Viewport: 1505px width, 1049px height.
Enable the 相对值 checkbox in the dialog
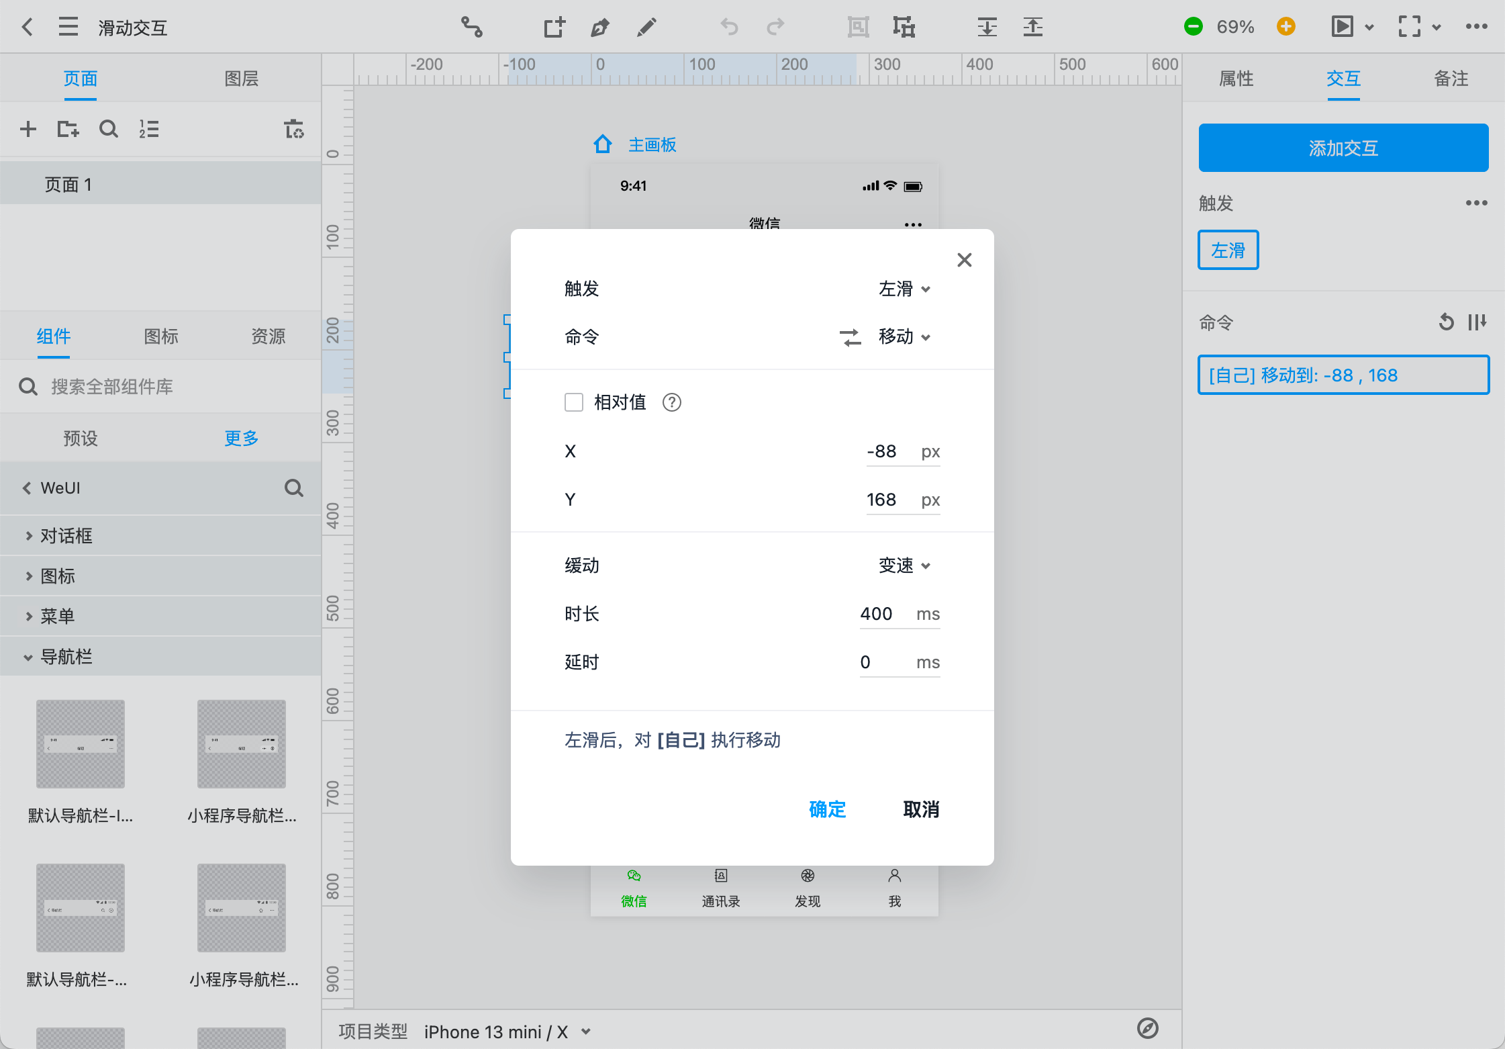pos(574,402)
